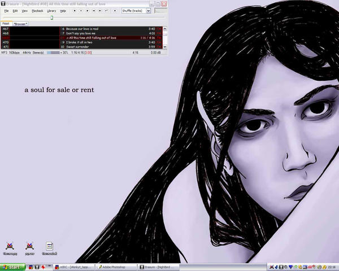Click the seekbar thumb on the playback slider
The width and height of the screenshot is (339, 271).
coord(51,18)
